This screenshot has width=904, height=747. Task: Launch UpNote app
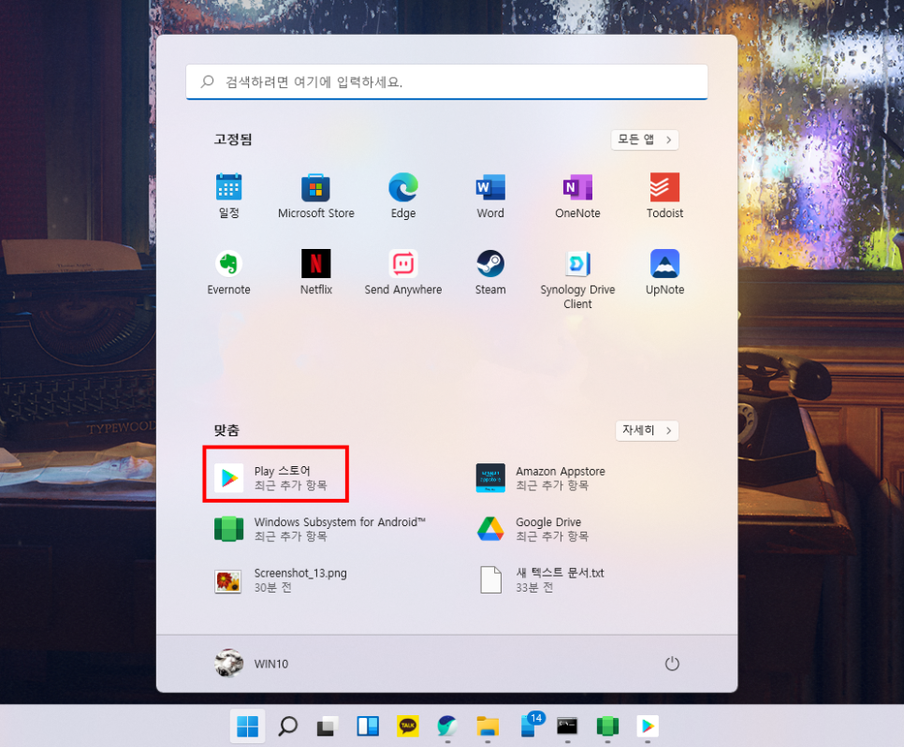click(664, 272)
